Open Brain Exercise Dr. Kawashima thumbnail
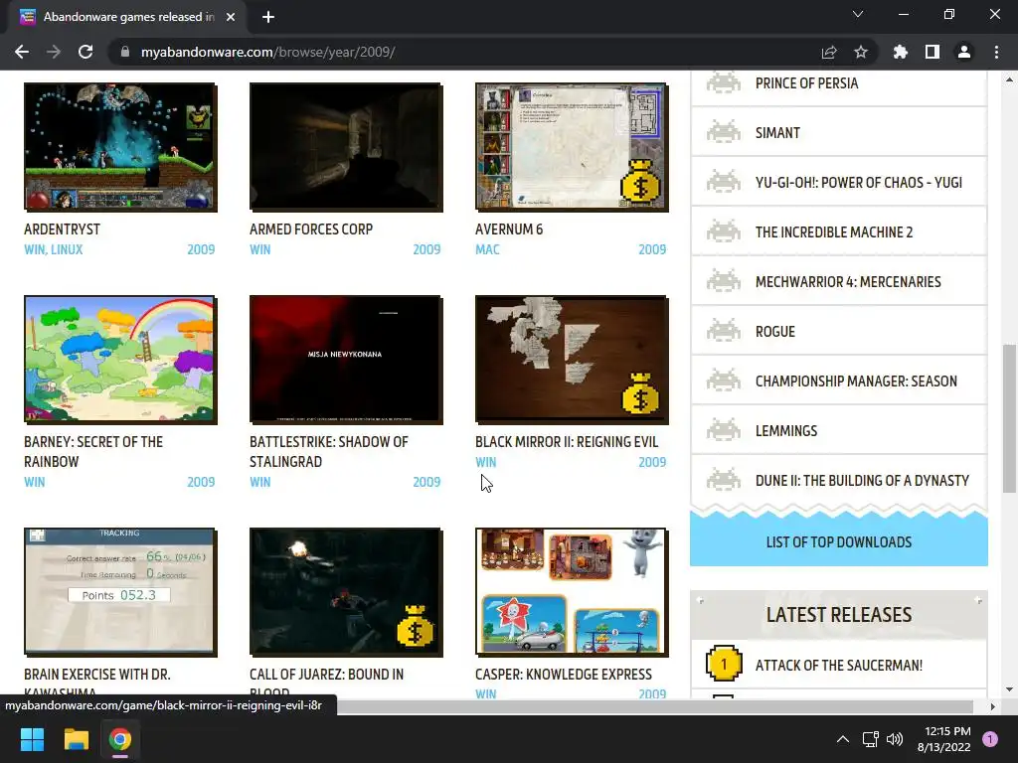The height and width of the screenshot is (763, 1018). pos(120,592)
